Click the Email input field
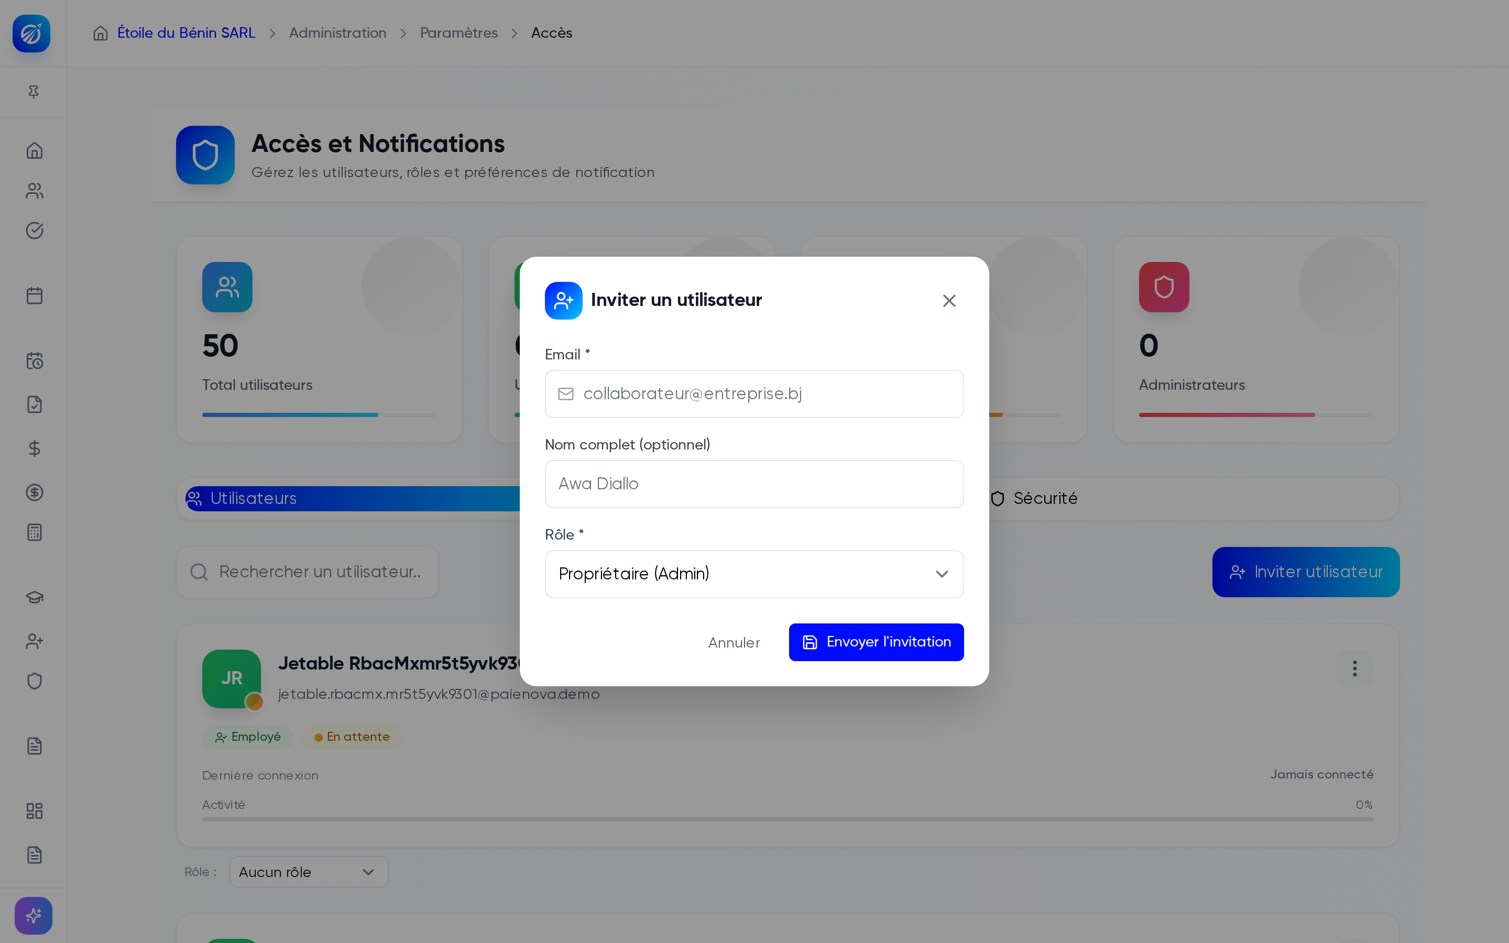The image size is (1509, 943). coord(754,393)
